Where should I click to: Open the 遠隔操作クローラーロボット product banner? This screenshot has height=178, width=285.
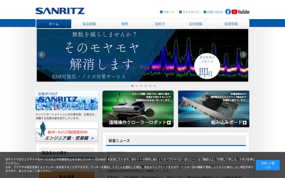click(x=138, y=109)
